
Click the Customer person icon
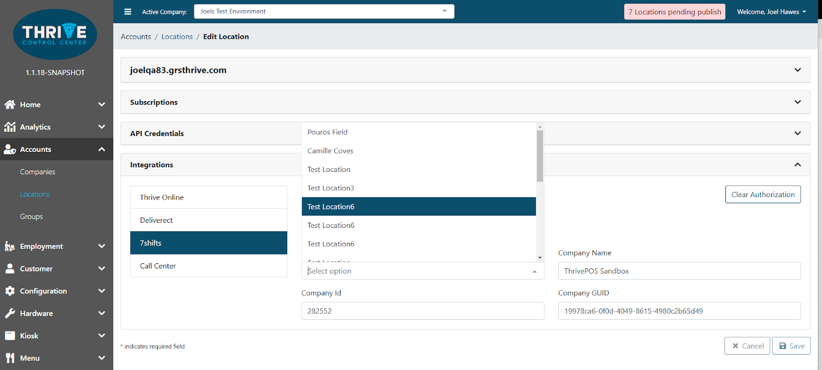click(10, 268)
